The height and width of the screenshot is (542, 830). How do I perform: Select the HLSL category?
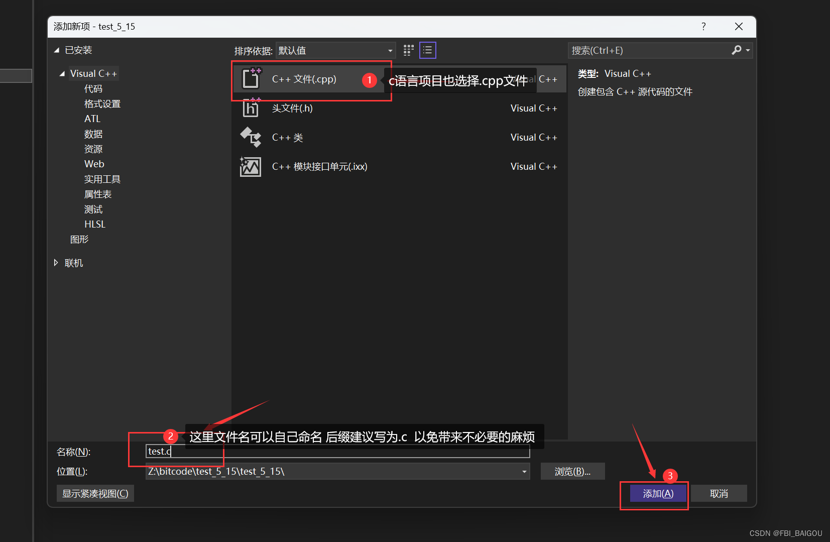tap(95, 224)
